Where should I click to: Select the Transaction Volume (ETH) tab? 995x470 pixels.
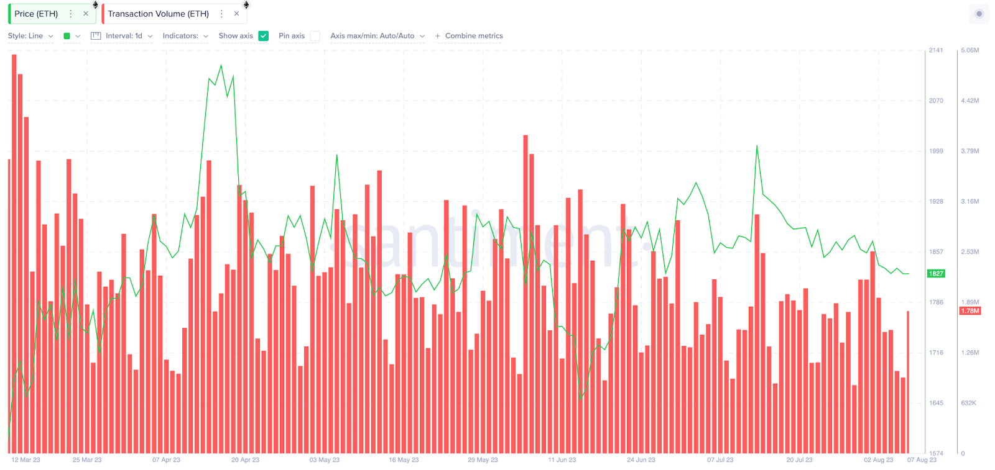(158, 14)
